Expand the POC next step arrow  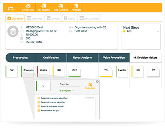click(x=158, y=32)
